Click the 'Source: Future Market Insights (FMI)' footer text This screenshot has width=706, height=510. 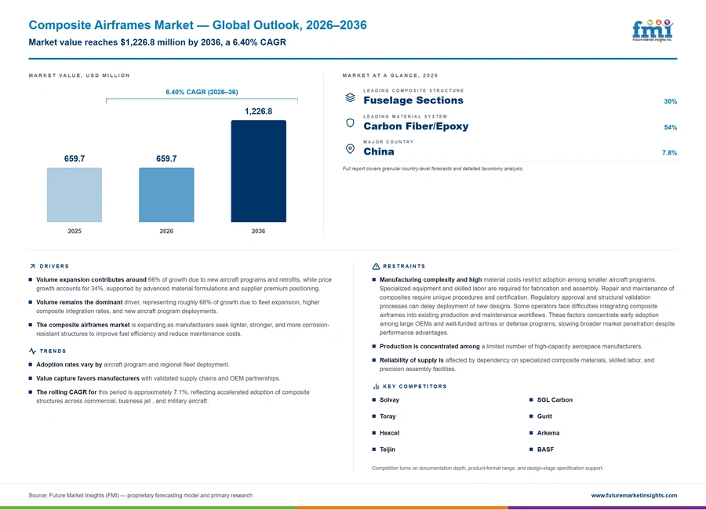(x=140, y=495)
